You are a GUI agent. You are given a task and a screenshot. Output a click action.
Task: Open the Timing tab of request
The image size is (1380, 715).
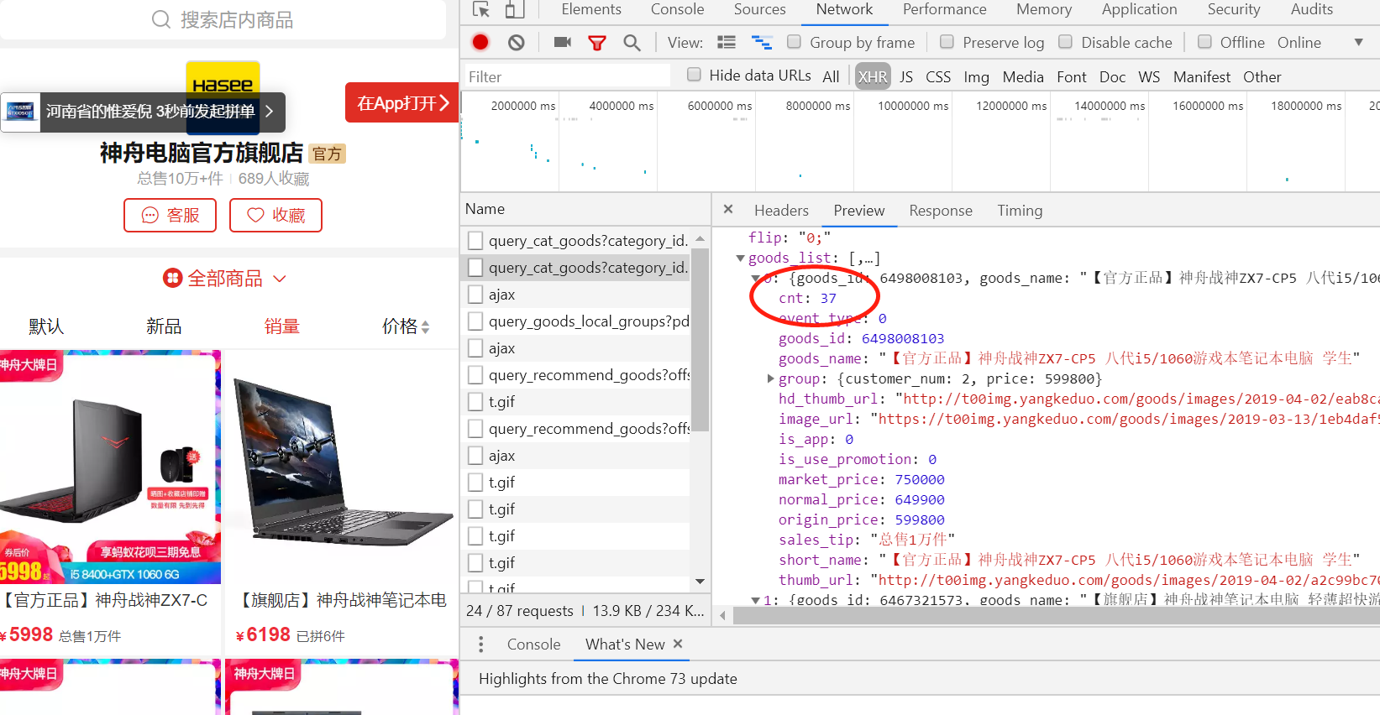(x=1020, y=211)
